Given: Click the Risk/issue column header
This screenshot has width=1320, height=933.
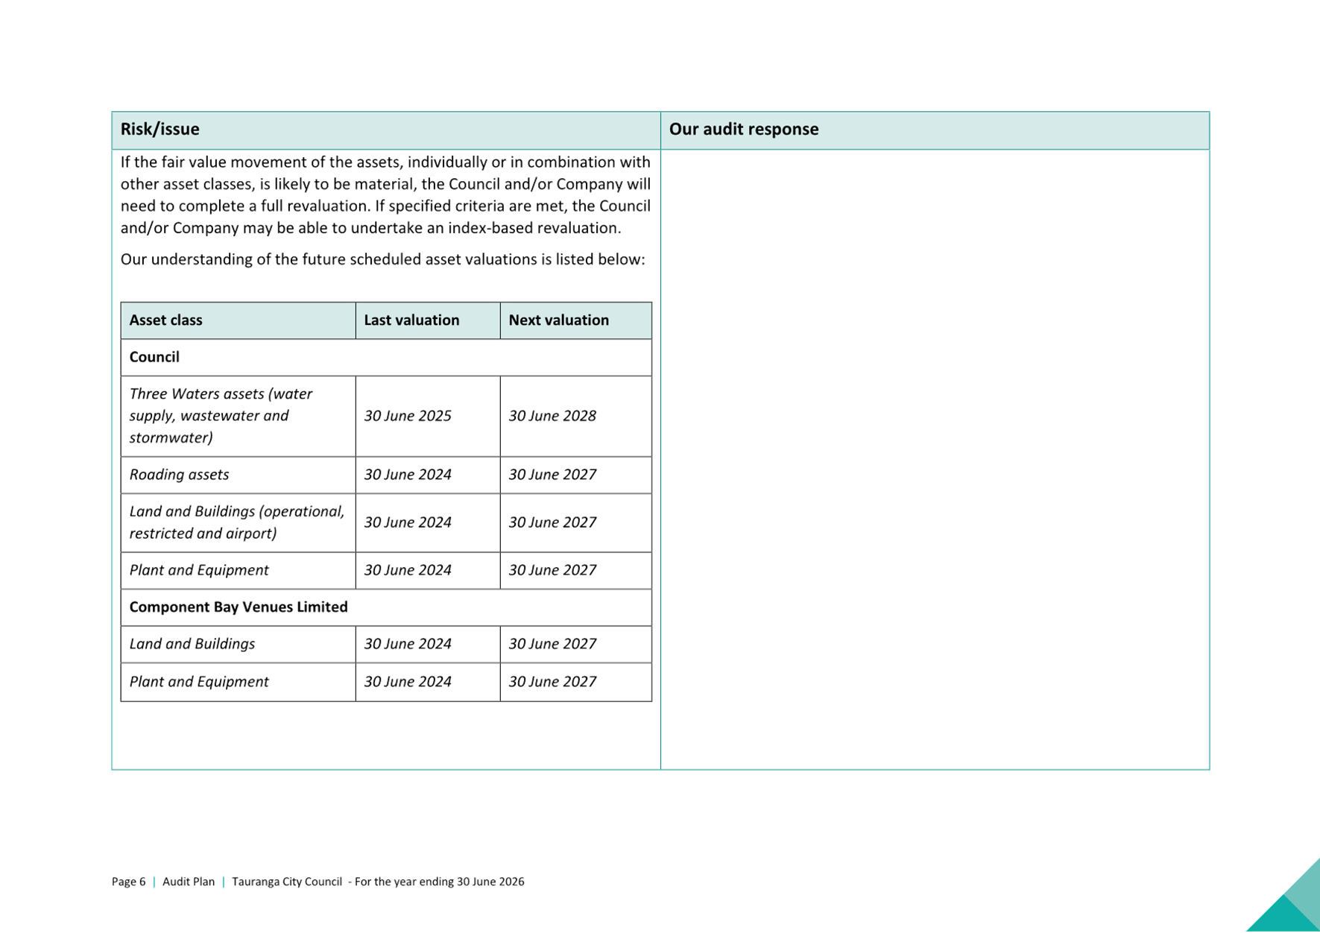Looking at the screenshot, I should 160,130.
